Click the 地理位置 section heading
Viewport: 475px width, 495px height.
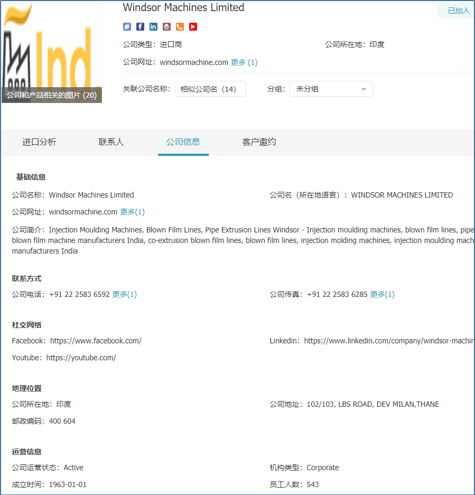(26, 388)
